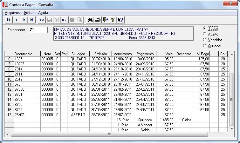Click the undo arrow icon
240x143 pixels.
click(x=65, y=20)
